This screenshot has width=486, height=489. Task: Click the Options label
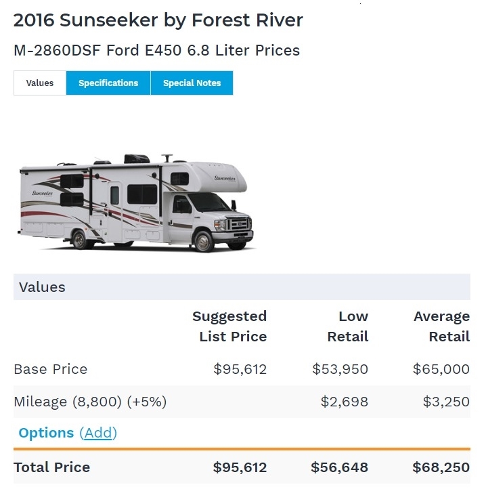pos(46,433)
